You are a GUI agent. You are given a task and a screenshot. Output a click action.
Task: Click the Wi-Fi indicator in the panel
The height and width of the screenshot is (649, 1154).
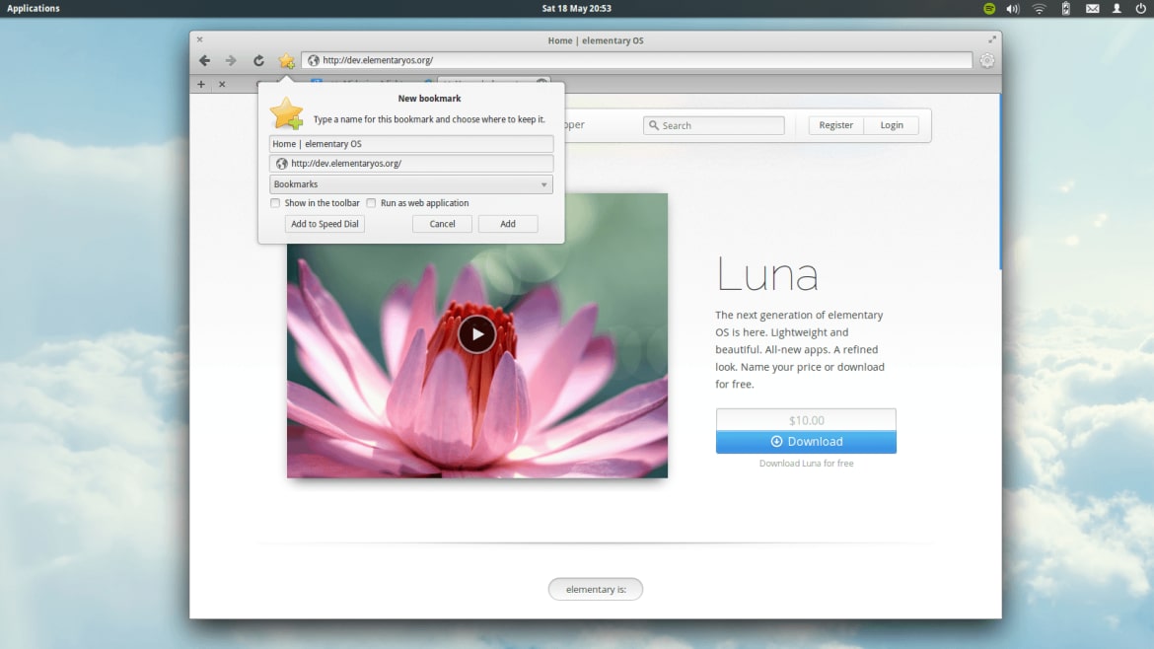click(1039, 8)
